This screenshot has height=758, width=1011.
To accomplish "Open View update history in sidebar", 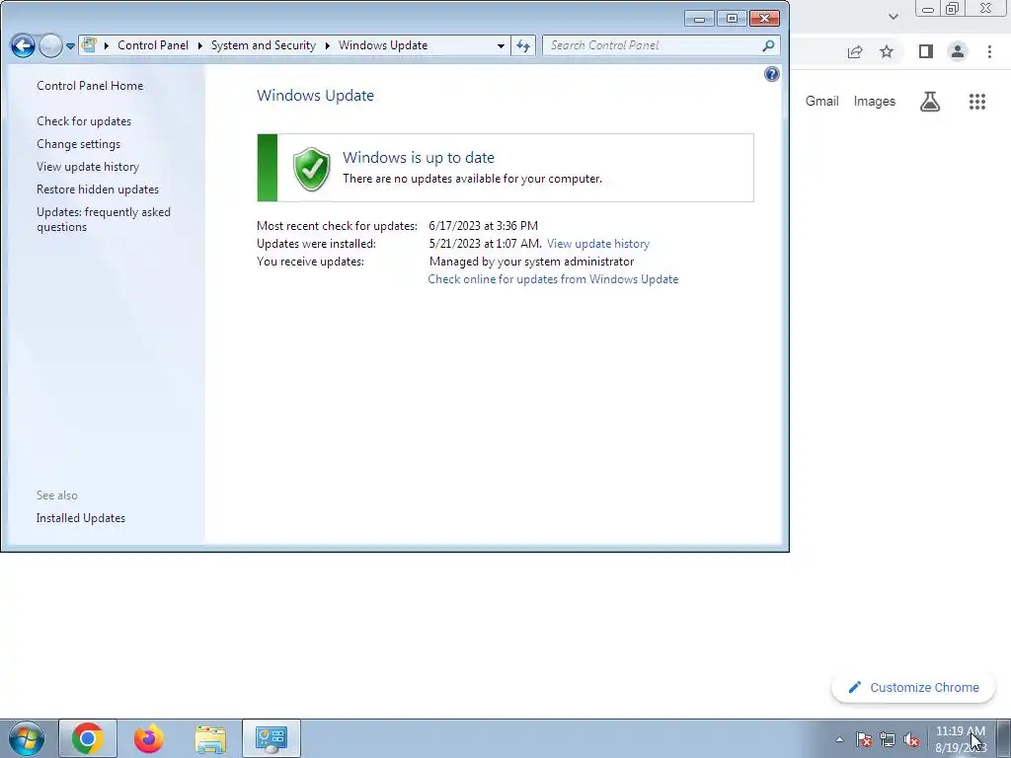I will pos(88,166).
